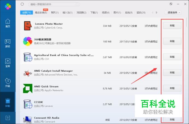Click the 2016/09/03安装 date
Screen dimensions: 189x124
pos(128,57)
